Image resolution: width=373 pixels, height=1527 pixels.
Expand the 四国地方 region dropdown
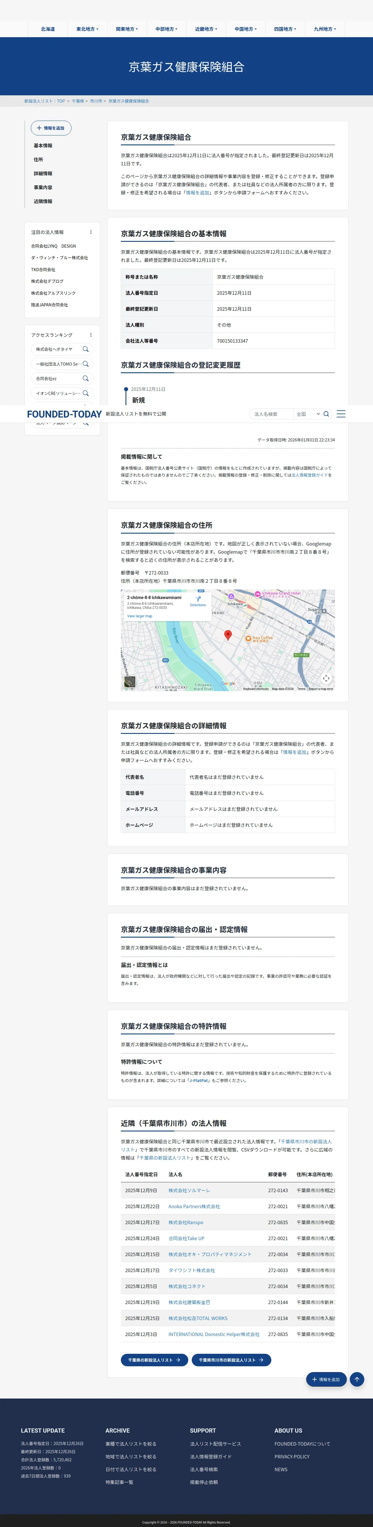(285, 29)
